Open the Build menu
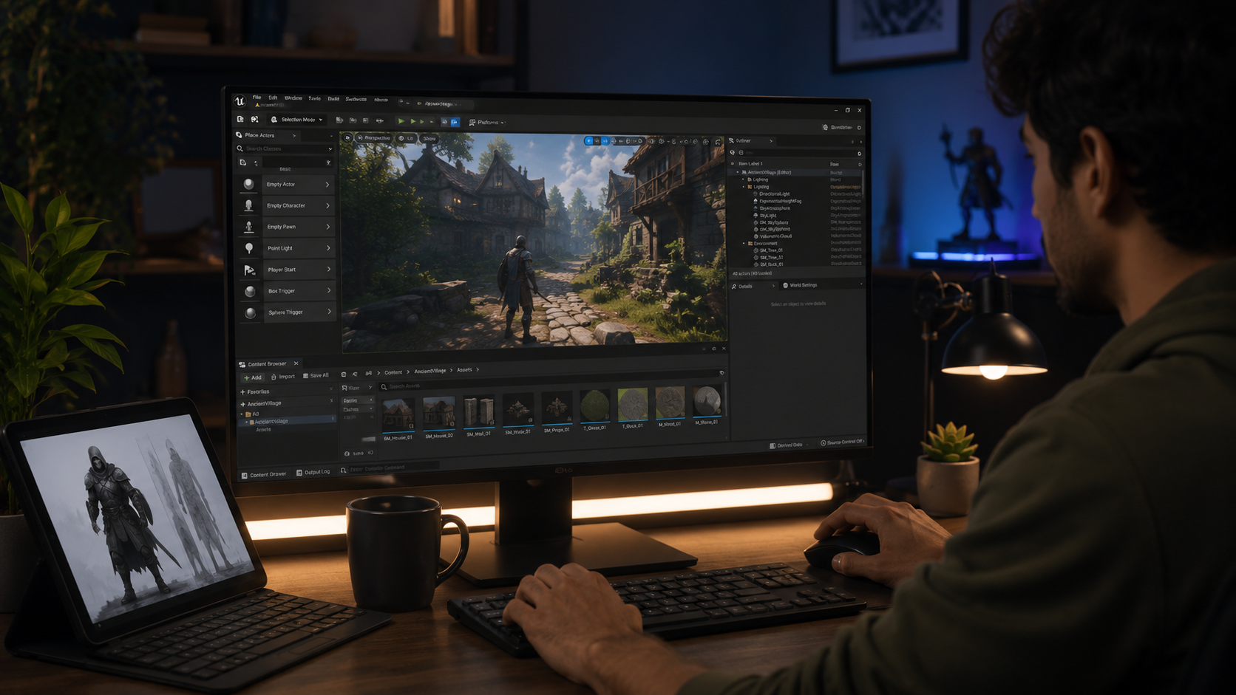Screen dimensions: 1236x695 coord(333,98)
